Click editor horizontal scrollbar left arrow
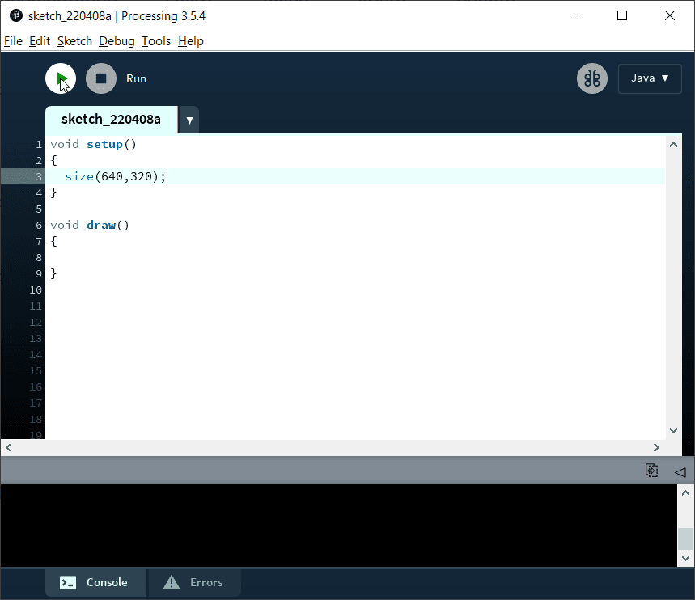 8,447
